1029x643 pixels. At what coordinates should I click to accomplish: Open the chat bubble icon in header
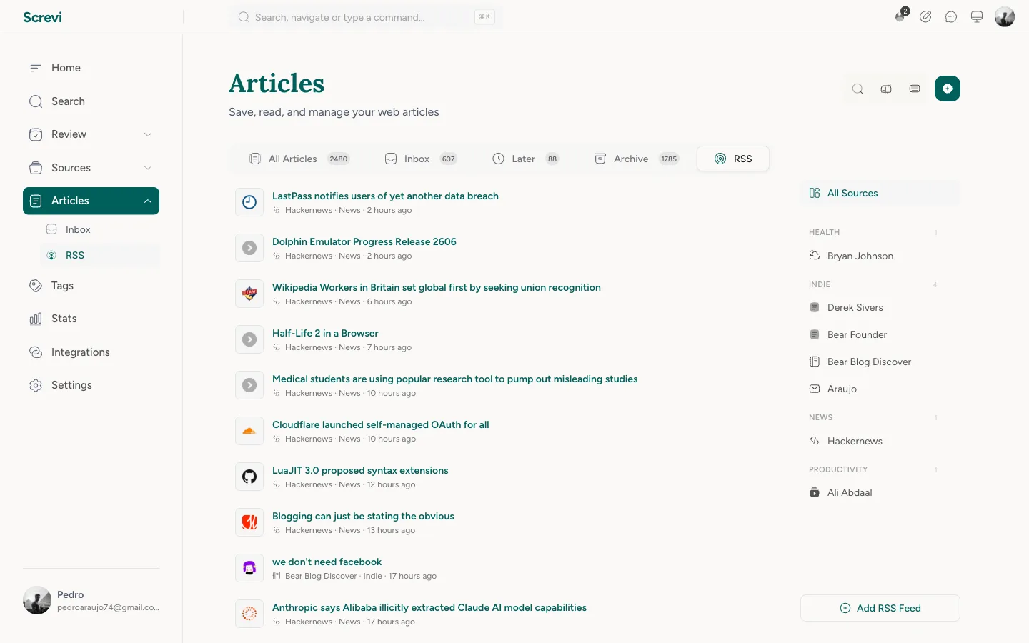coord(951,17)
